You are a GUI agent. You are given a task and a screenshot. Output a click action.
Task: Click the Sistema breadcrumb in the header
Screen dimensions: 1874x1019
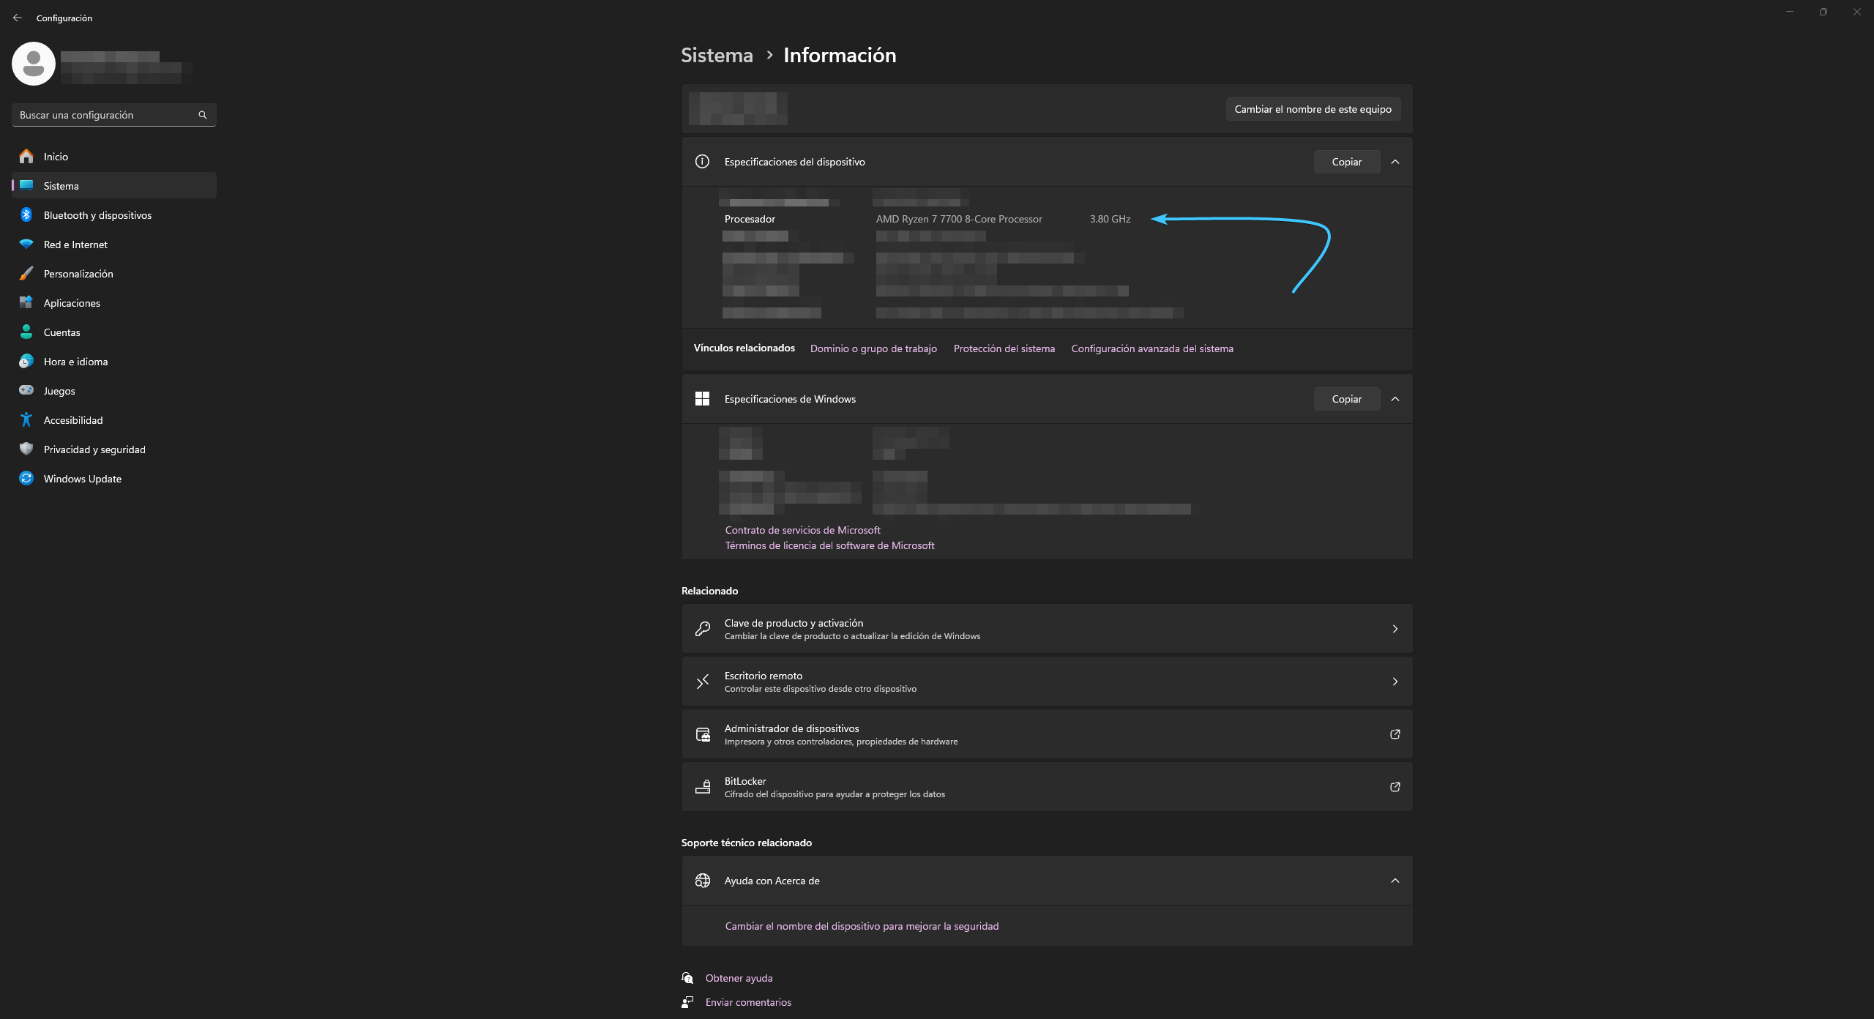pyautogui.click(x=717, y=55)
